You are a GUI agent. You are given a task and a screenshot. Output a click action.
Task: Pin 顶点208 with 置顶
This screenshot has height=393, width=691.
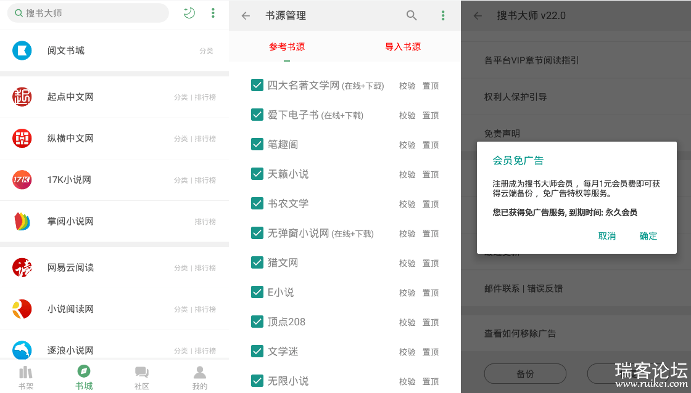(431, 322)
